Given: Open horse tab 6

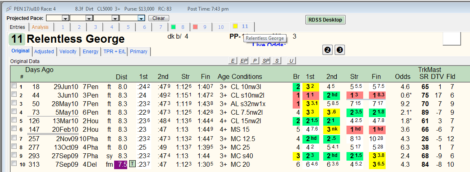Looking at the screenshot, I should pos(144,27).
